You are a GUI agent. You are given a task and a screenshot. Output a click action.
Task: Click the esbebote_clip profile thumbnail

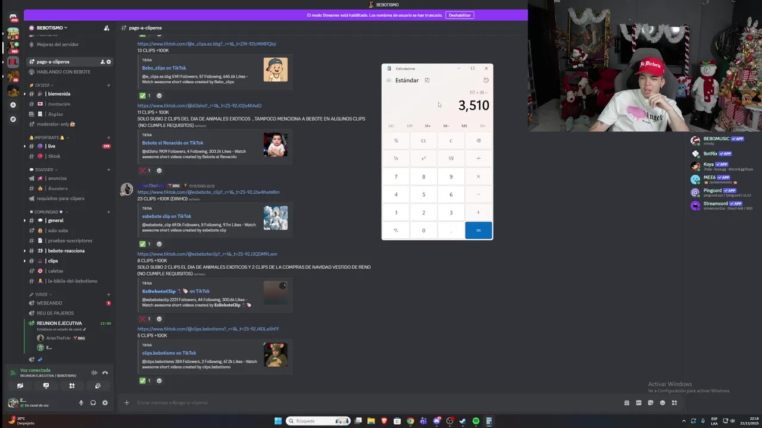tap(276, 218)
